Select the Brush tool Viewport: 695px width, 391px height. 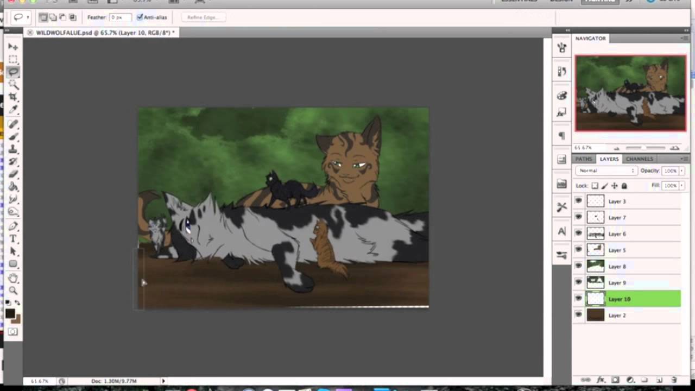click(13, 137)
